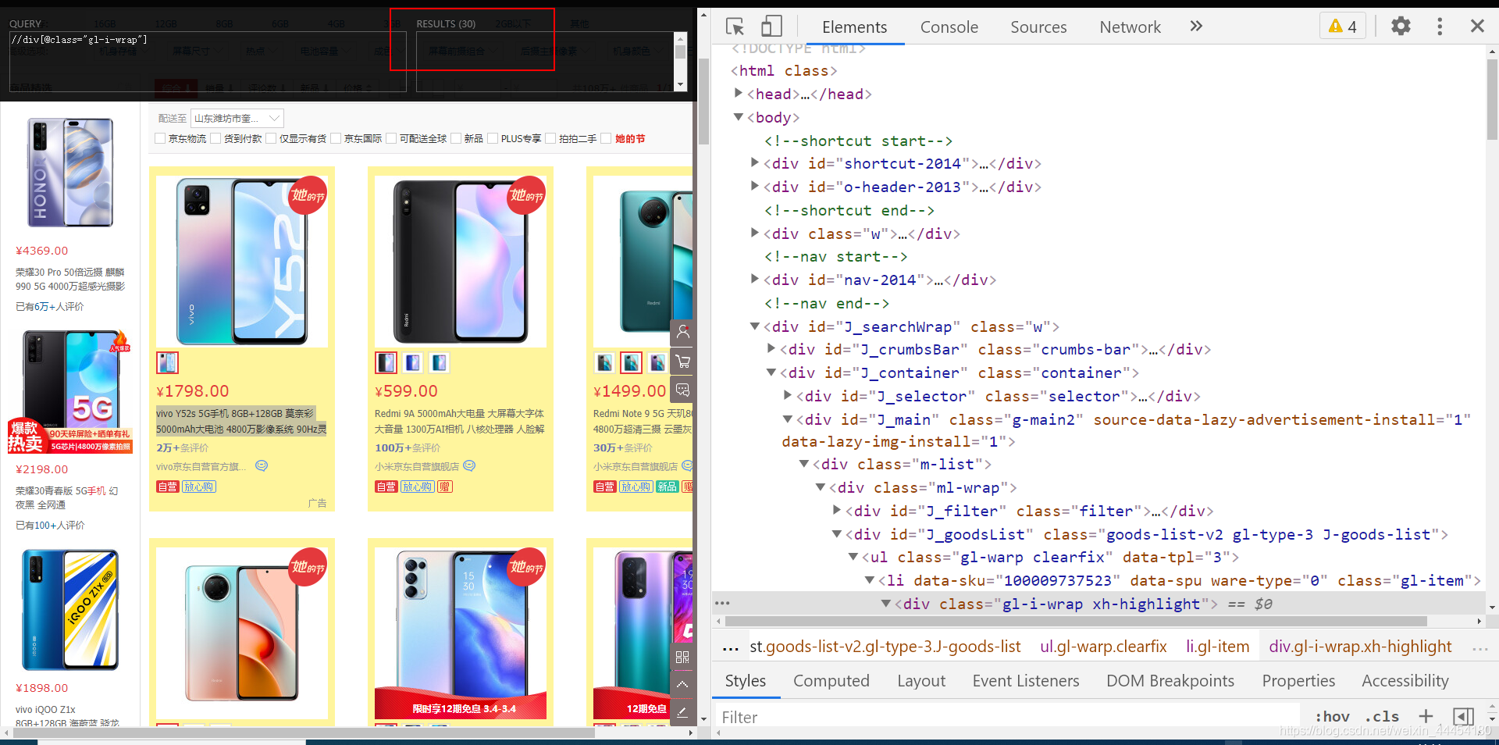Viewport: 1499px width, 745px height.
Task: Click chat icon beside Redmi 9A store name
Action: pos(469,466)
